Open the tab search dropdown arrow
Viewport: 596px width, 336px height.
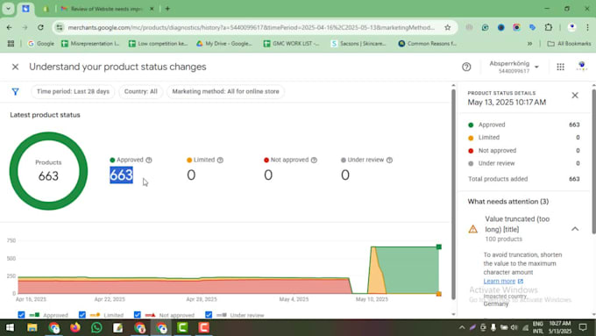pos(8,9)
